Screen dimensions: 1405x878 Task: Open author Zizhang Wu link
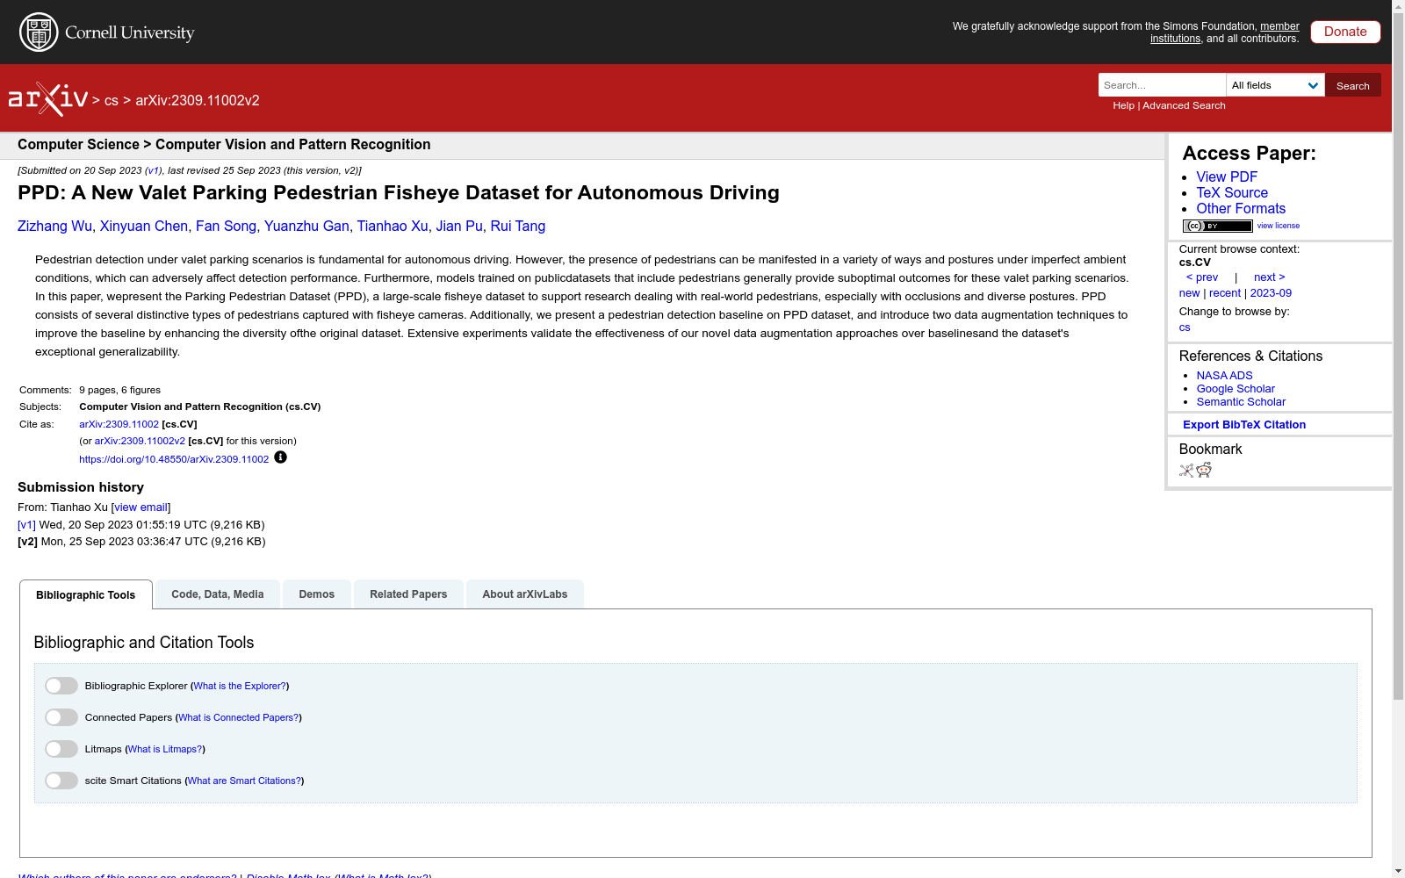click(54, 226)
